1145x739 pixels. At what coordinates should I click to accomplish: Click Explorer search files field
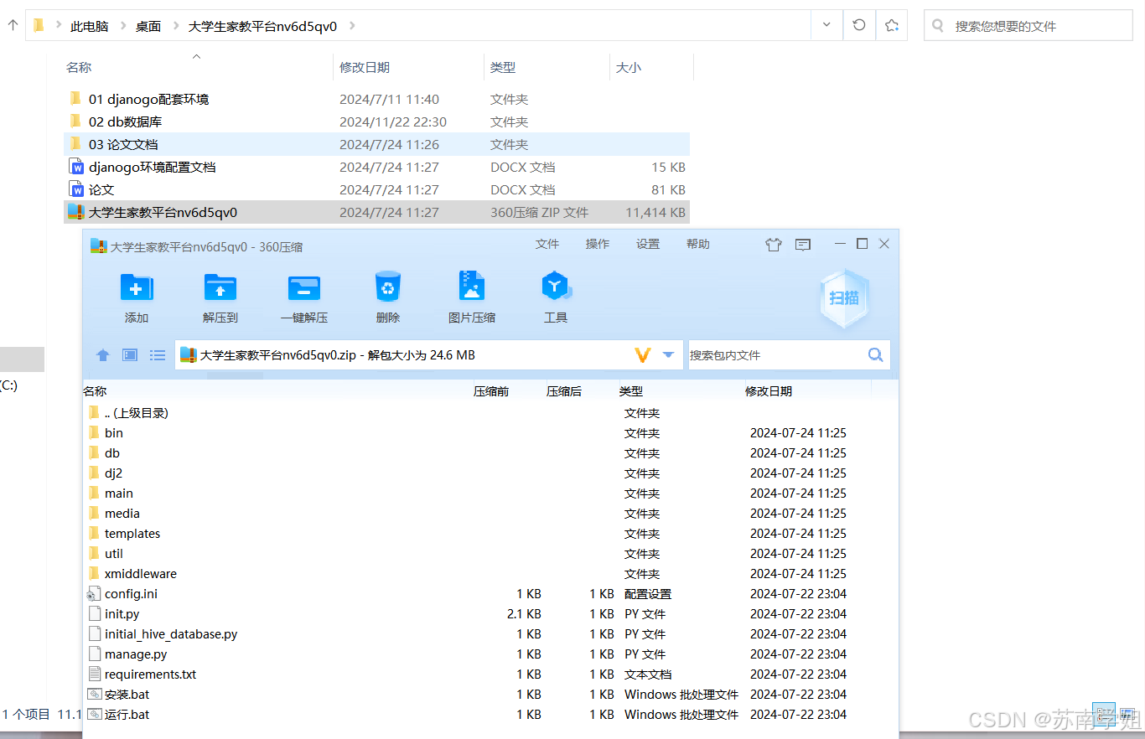point(1028,26)
